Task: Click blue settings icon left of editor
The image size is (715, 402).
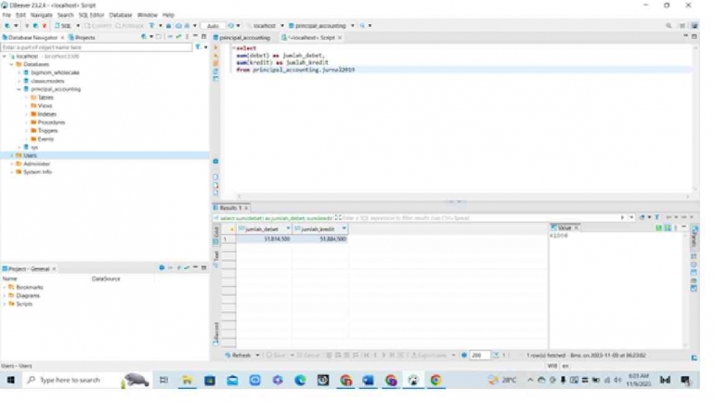Action: click(215, 162)
